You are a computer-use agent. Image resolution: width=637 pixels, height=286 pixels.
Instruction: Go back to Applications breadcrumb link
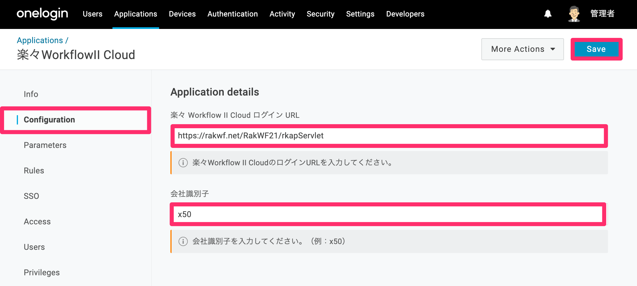tap(40, 40)
